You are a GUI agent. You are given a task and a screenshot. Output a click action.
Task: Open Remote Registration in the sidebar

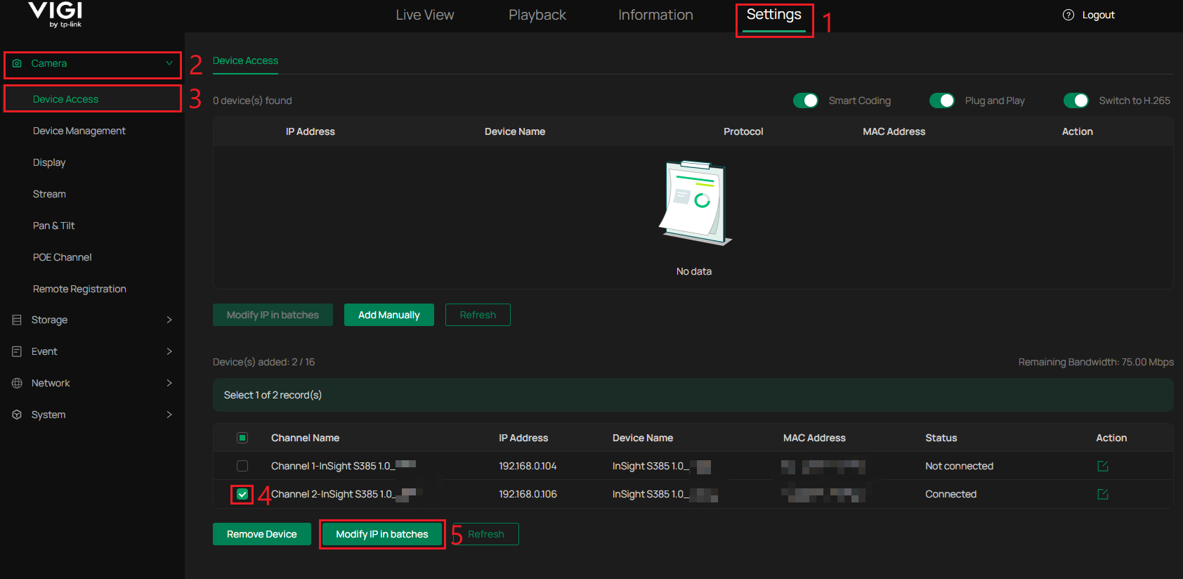coord(79,289)
